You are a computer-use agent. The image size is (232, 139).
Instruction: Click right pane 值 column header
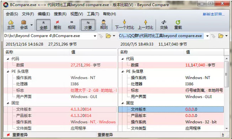[204, 52]
